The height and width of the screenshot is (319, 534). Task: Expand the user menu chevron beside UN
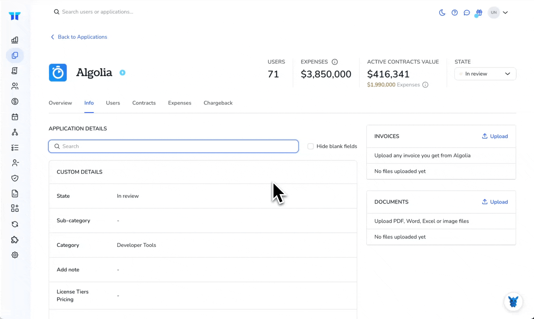pyautogui.click(x=505, y=12)
